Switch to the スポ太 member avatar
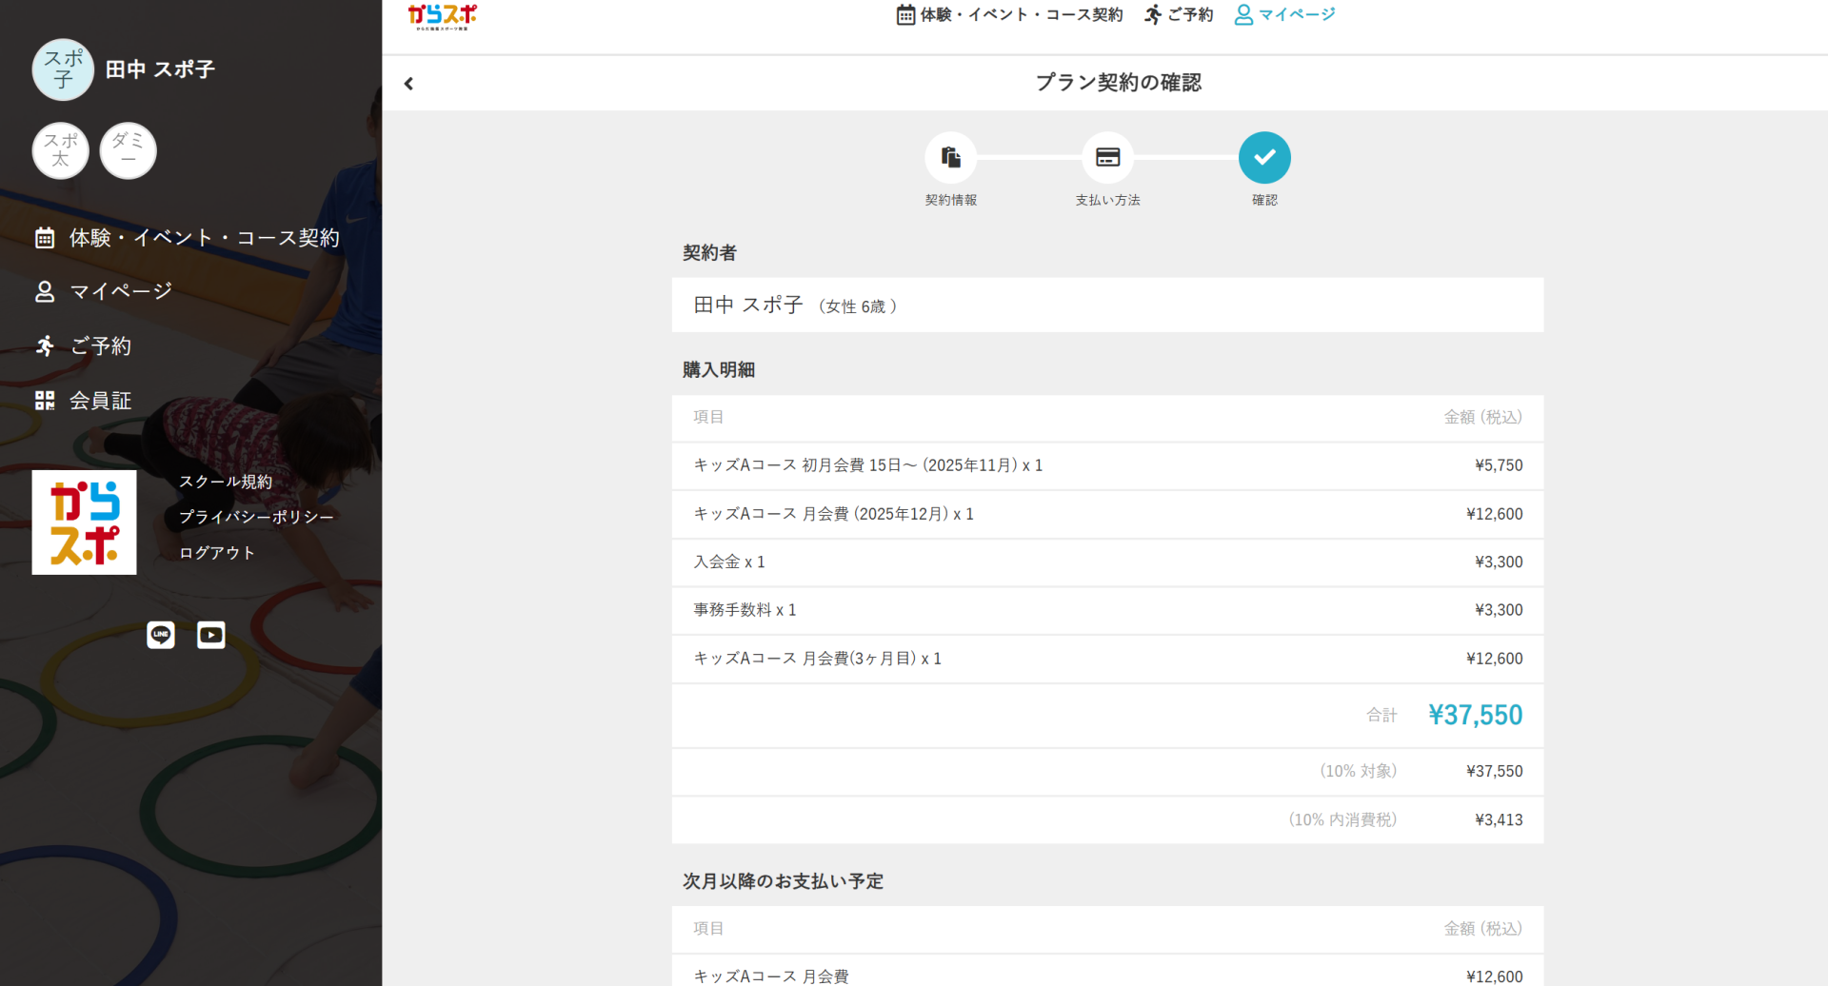 (x=61, y=150)
